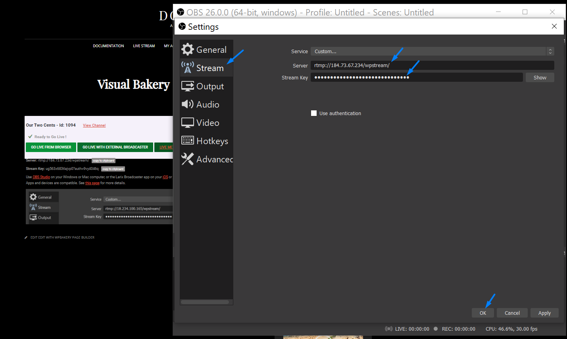Open the General settings gear icon
The image size is (567, 339).
[188, 50]
